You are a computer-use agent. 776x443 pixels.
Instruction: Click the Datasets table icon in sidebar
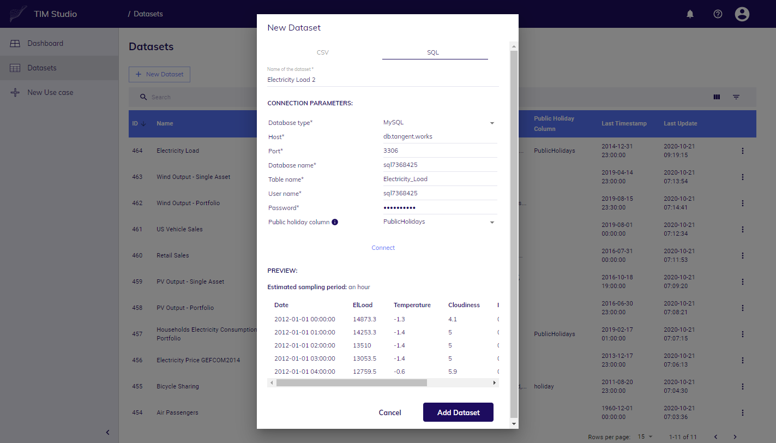pyautogui.click(x=15, y=68)
